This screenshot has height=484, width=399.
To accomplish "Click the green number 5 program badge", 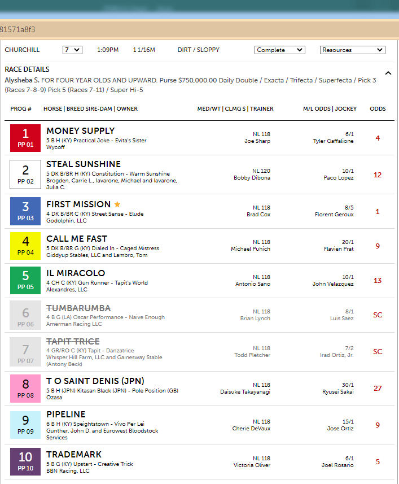I will (25, 280).
